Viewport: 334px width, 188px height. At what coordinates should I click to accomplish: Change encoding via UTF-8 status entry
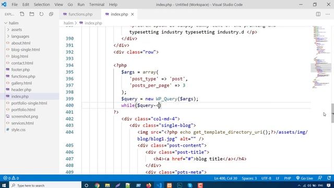[x=266, y=178]
